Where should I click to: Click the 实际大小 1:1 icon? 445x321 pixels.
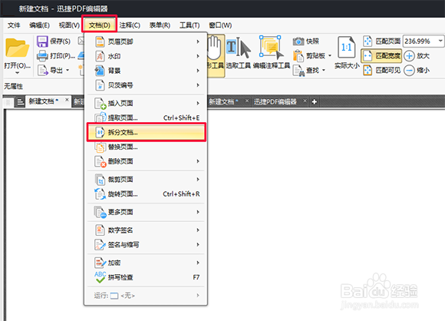(x=347, y=48)
